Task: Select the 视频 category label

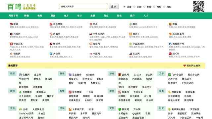Action: (12, 73)
